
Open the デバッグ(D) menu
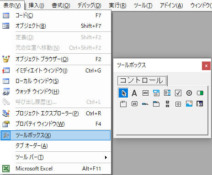[90, 5]
